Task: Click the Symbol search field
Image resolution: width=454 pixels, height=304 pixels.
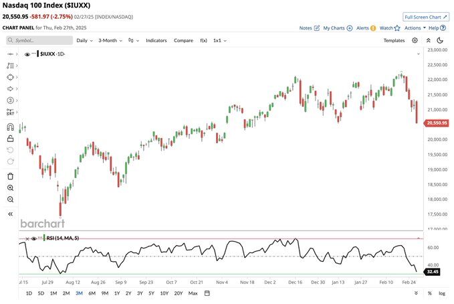Action: [39, 40]
